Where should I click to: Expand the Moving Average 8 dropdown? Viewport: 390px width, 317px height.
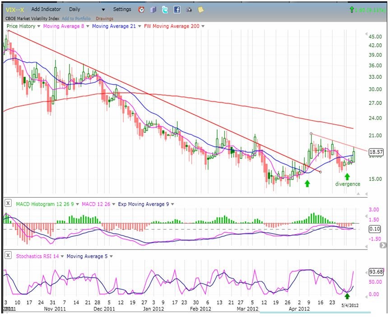88,26
